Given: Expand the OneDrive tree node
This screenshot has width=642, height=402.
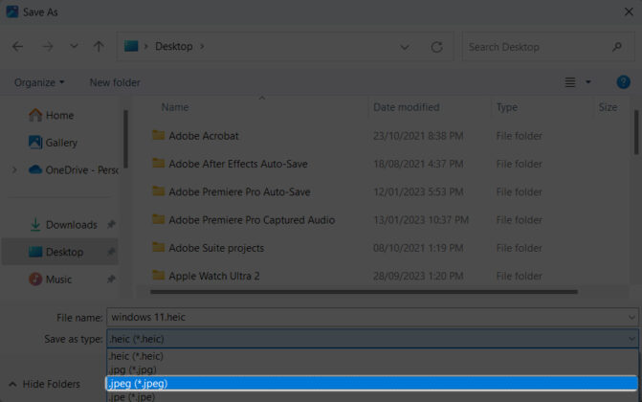Looking at the screenshot, I should click(x=14, y=169).
